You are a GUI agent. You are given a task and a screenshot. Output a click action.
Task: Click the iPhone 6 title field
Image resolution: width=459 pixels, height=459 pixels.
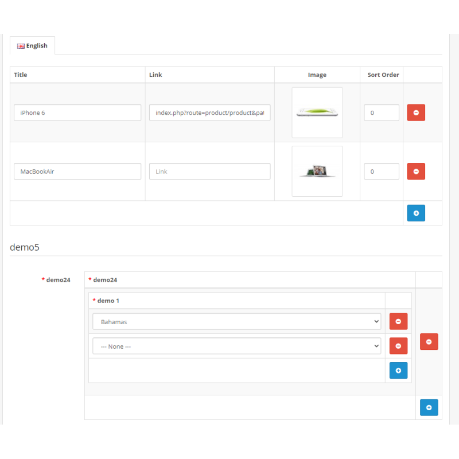[77, 112]
